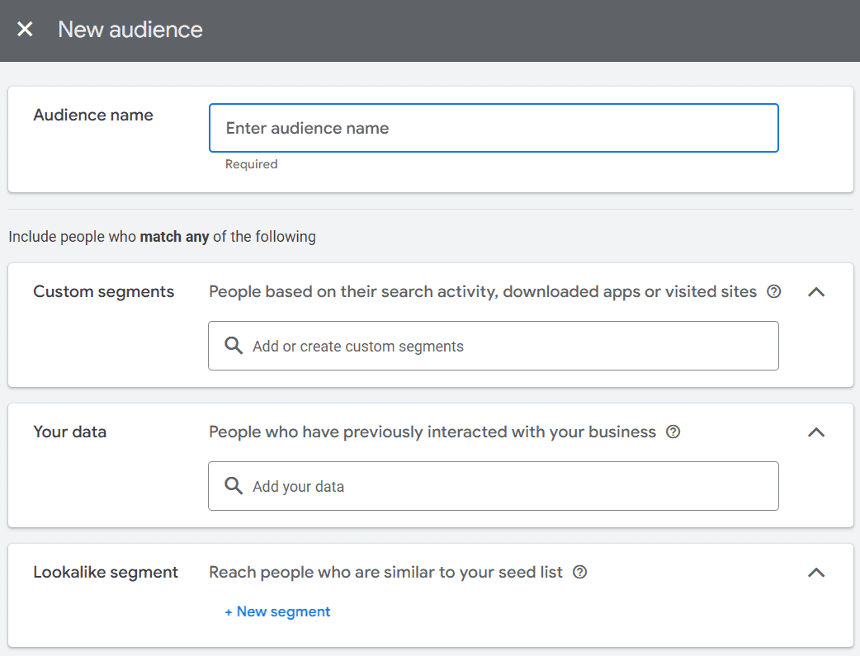Viewport: 860px width, 656px height.
Task: Click the Audience name label
Action: (93, 115)
